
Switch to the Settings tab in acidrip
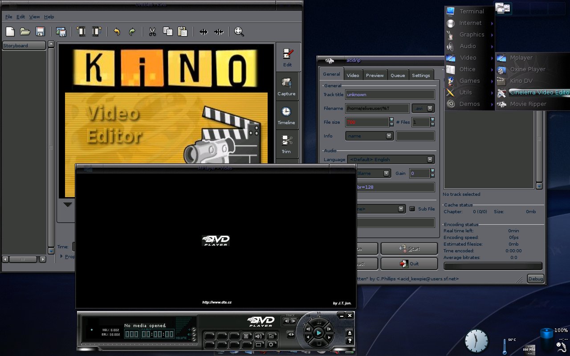(x=421, y=75)
